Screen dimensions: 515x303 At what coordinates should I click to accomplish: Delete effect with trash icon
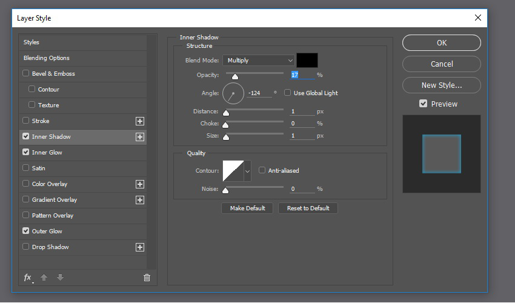pos(147,278)
